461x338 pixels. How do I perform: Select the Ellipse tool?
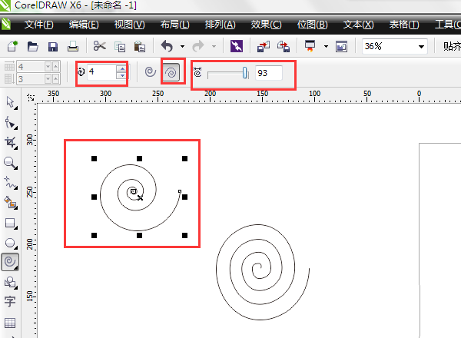tap(11, 243)
